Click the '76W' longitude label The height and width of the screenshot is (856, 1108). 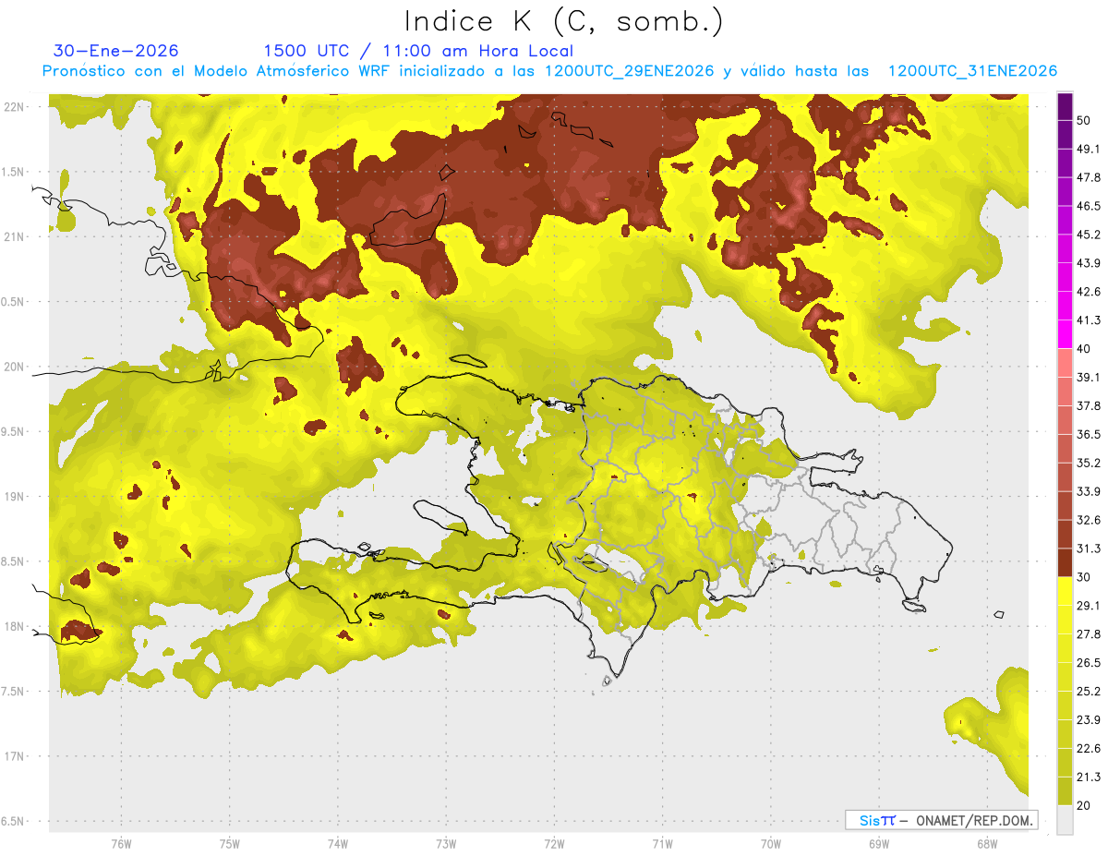tap(121, 843)
